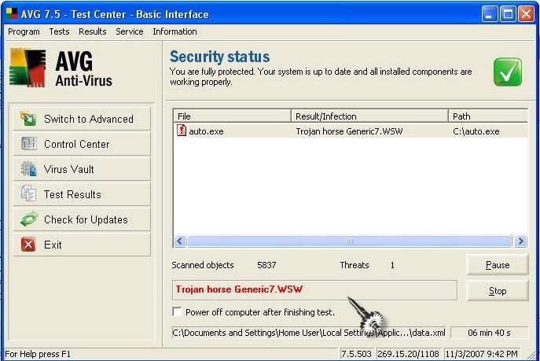Click the Control Center icon
The width and height of the screenshot is (540, 361).
tap(28, 144)
